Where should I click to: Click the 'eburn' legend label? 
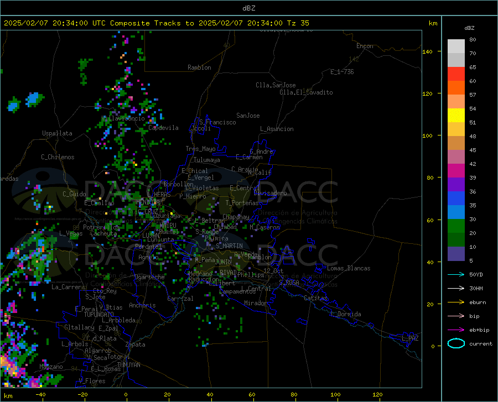[x=478, y=302]
